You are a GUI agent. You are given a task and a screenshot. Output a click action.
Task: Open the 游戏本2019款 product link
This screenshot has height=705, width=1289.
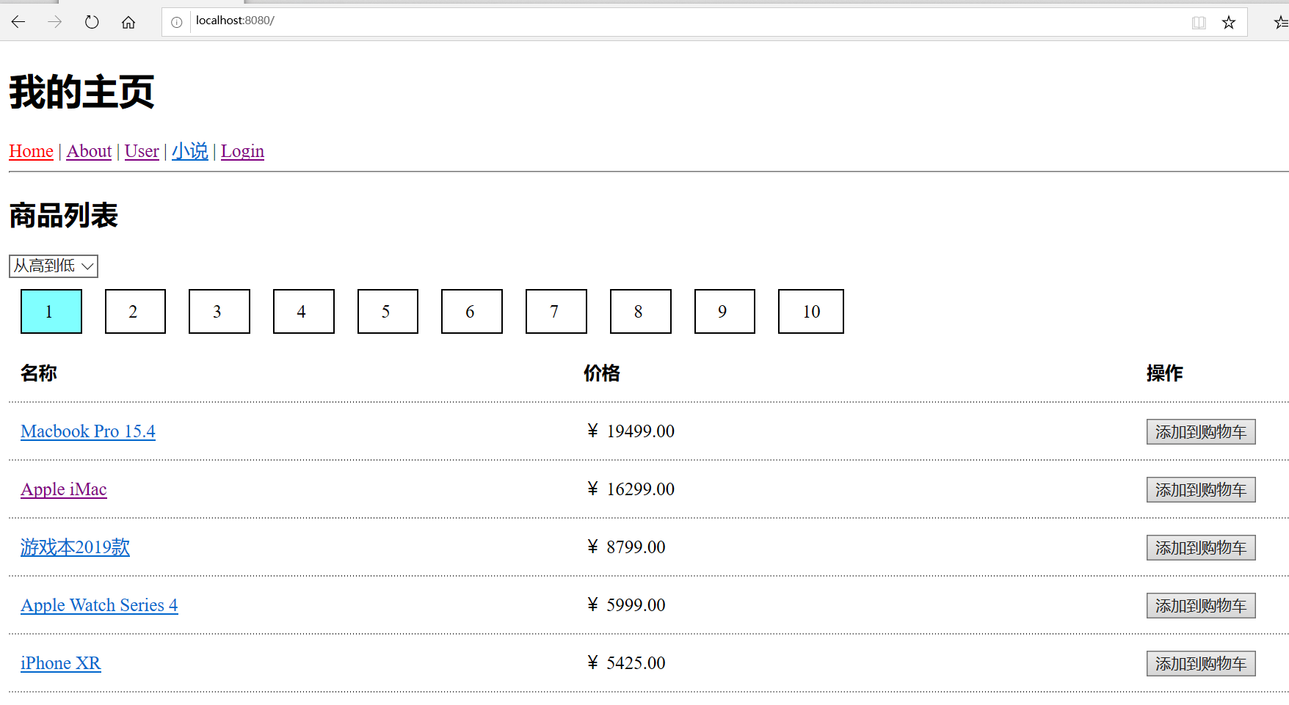[75, 547]
